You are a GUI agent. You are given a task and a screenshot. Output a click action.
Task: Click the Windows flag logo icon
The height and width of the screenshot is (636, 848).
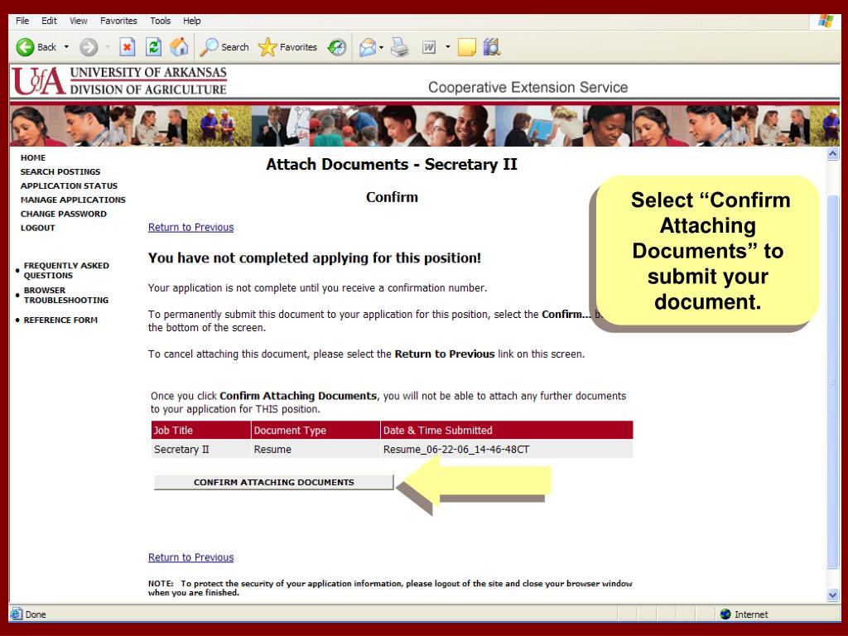point(826,21)
